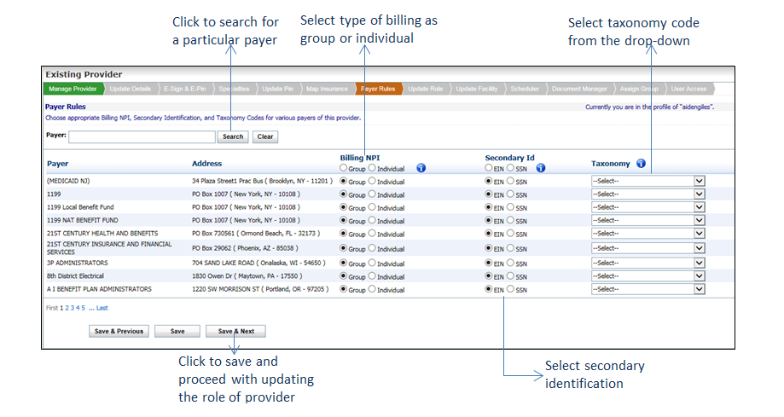This screenshot has width=784, height=417.
Task: Open the Document Manager tab
Action: click(x=579, y=89)
